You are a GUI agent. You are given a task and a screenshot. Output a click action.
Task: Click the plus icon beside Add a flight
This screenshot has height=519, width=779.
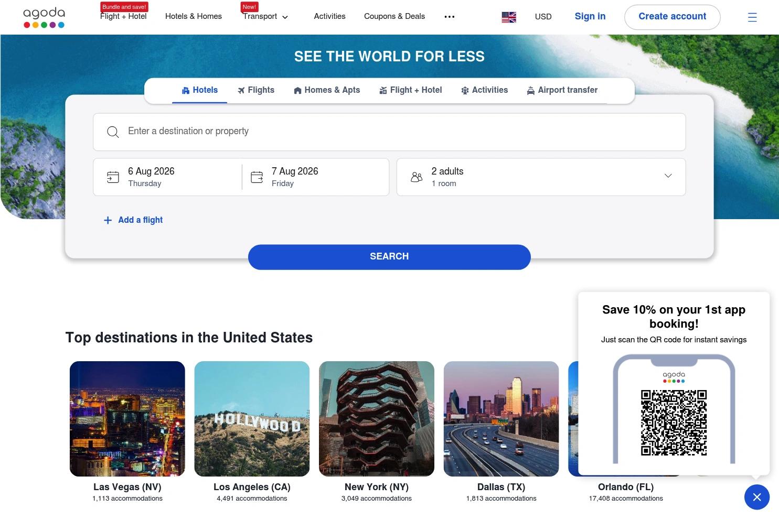point(108,220)
